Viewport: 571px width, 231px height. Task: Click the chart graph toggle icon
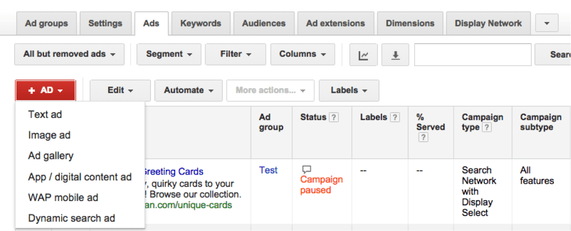363,55
